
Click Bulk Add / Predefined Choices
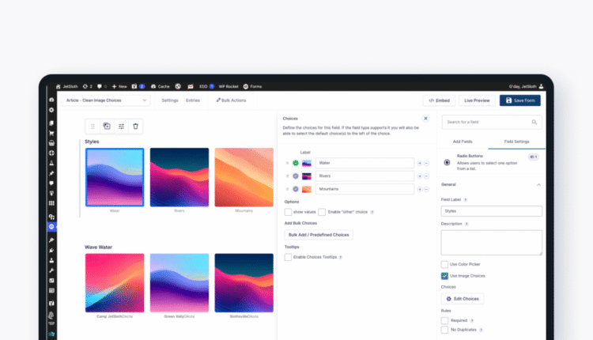(x=319, y=235)
